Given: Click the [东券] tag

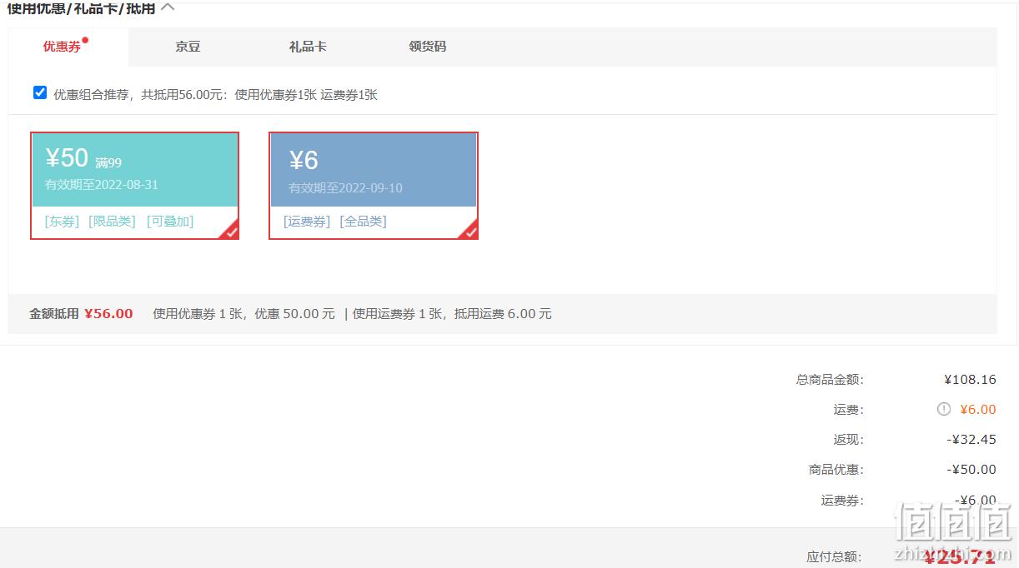Looking at the screenshot, I should pyautogui.click(x=62, y=222).
